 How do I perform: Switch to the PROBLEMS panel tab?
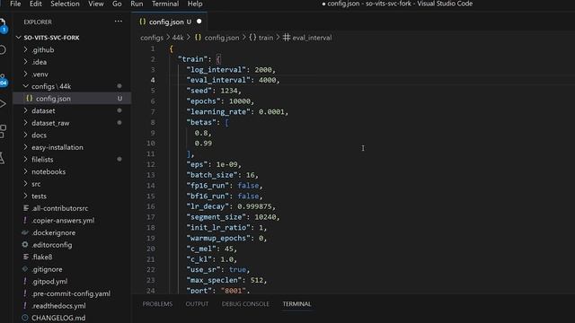tap(157, 304)
